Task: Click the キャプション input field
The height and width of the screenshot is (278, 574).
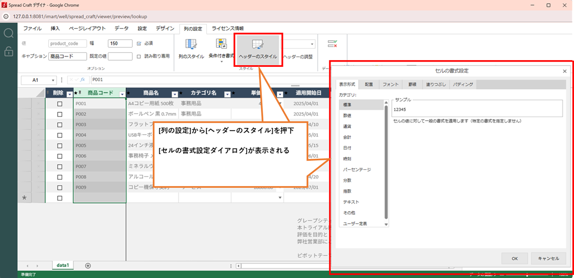Action: click(68, 56)
